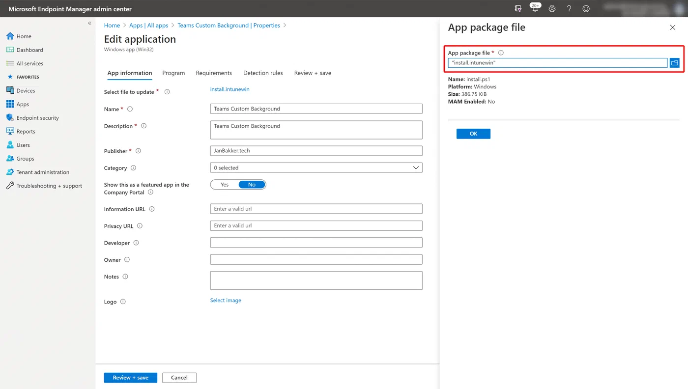This screenshot has height=389, width=688.
Task: Collapse the sidebar with the double chevron
Action: [x=89, y=23]
